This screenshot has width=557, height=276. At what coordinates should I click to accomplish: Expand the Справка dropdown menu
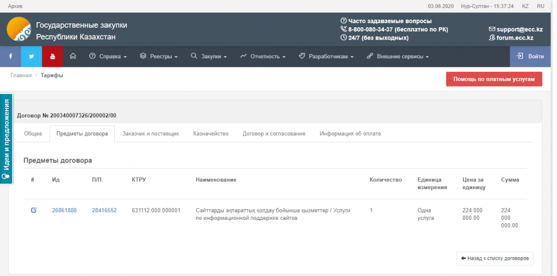[x=108, y=56]
